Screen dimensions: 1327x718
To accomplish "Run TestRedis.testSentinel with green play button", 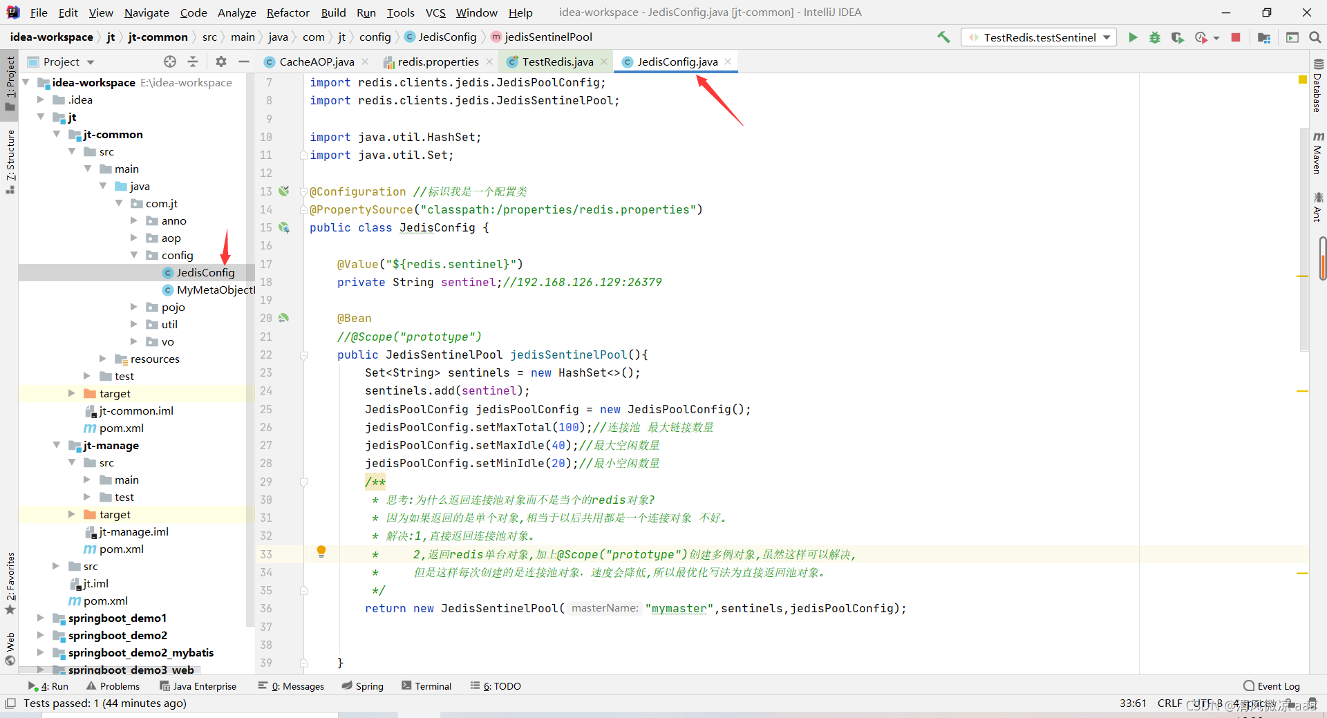I will [1133, 37].
